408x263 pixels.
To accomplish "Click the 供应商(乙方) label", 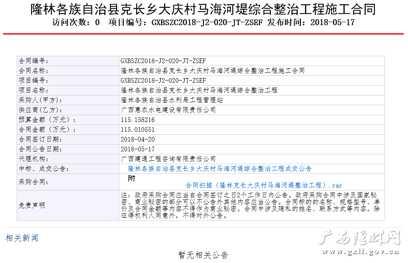I will pos(40,110).
